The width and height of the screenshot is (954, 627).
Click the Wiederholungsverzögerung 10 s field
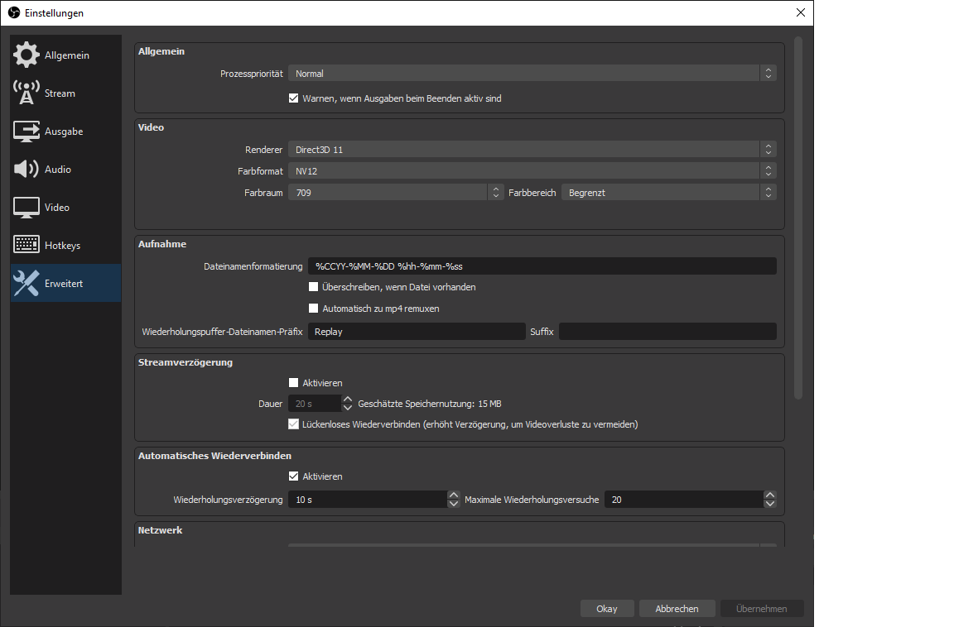(368, 500)
